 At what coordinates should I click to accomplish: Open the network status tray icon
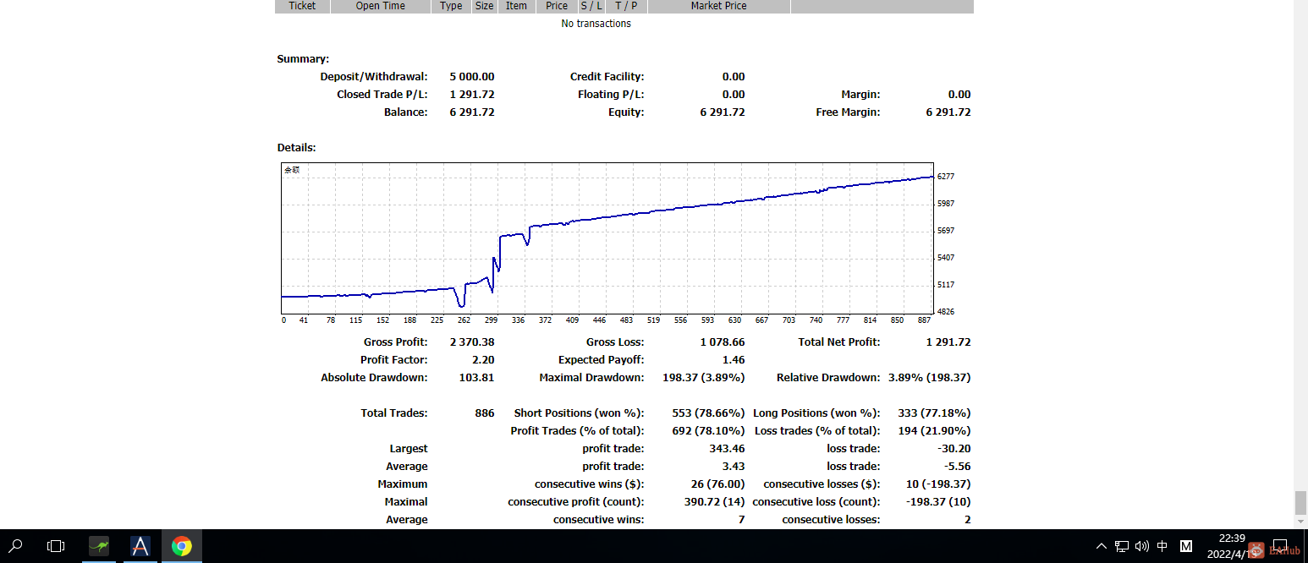[x=1122, y=546]
